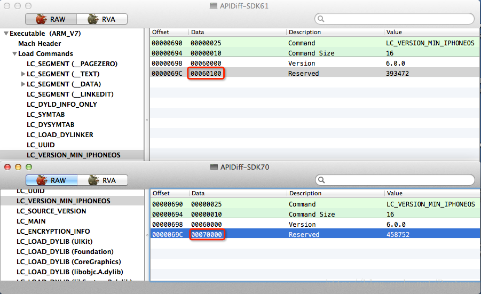The image size is (481, 294).
Task: Click LC_VERSION_MIN_IPHONEOS value in SDK61 table
Action: (430, 43)
